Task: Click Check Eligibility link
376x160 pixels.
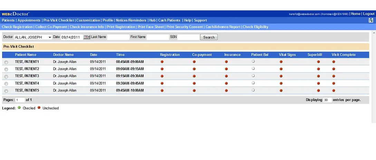Action: pos(256,27)
